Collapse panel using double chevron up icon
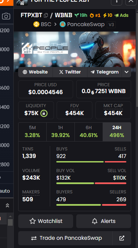Viewport: 138px width, 248px height. (7, 205)
